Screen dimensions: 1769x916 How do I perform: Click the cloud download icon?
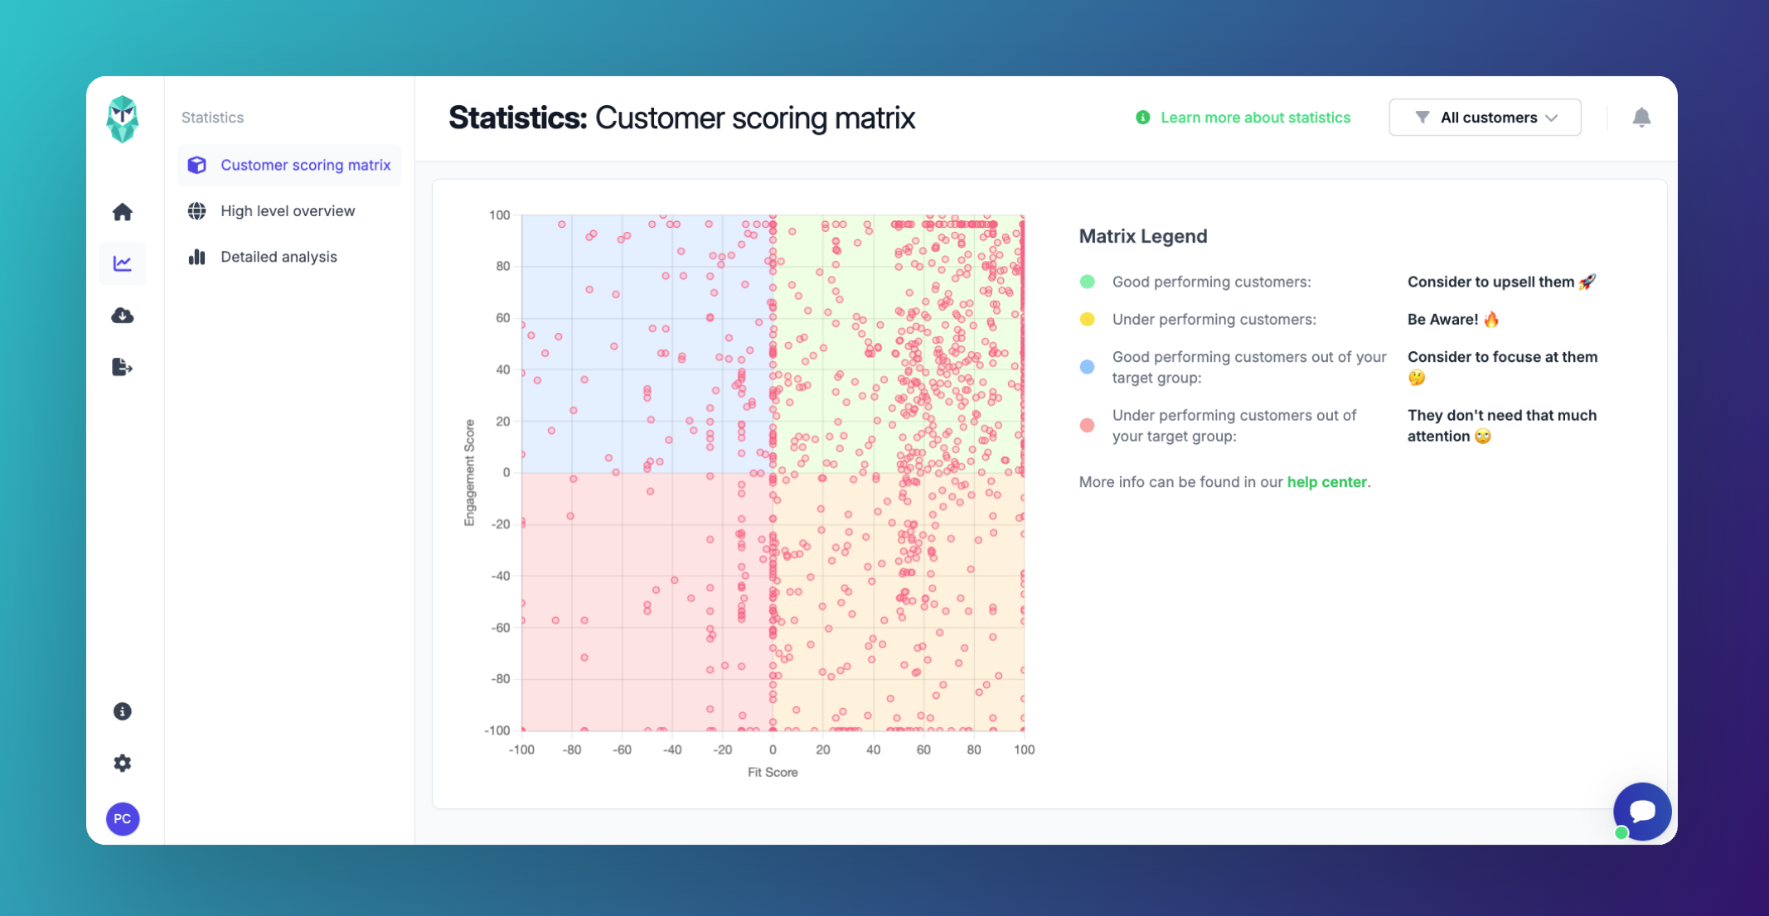click(x=123, y=316)
